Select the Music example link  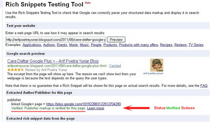[84, 45]
